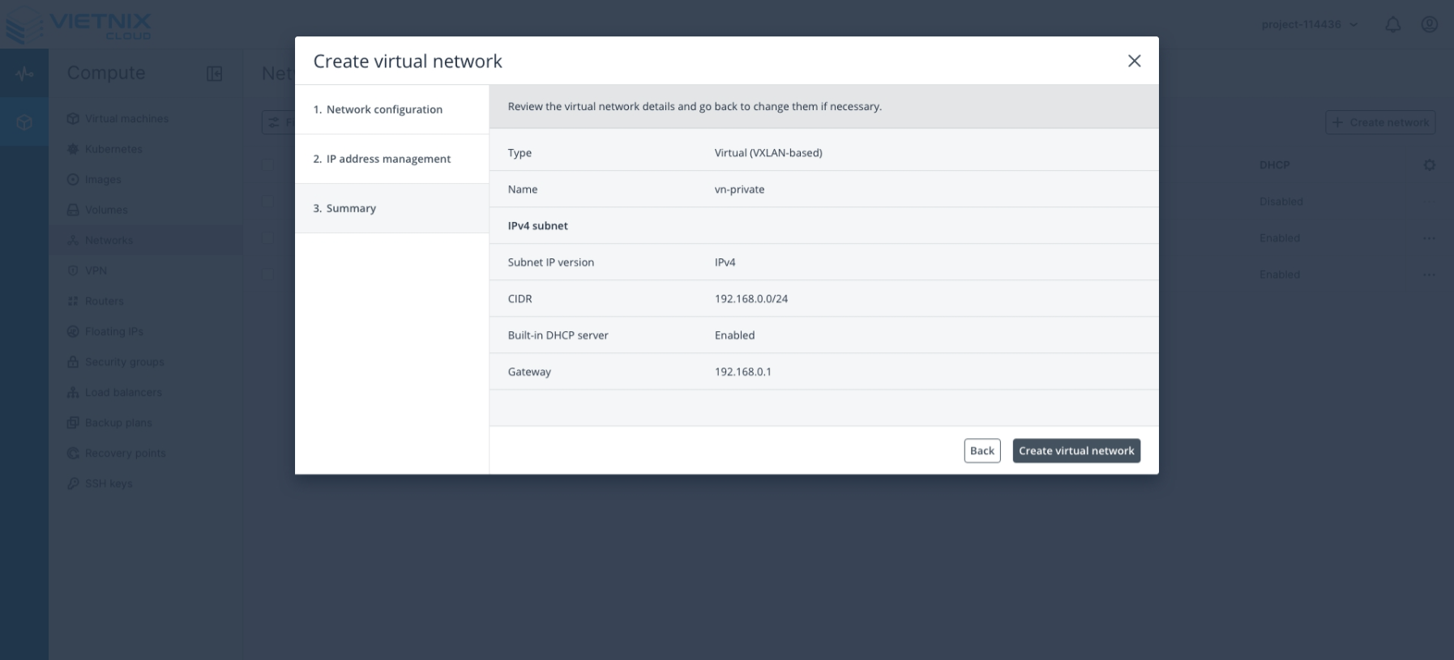Select the compute cube icon in left rail
The image size is (1454, 660).
pos(24,122)
